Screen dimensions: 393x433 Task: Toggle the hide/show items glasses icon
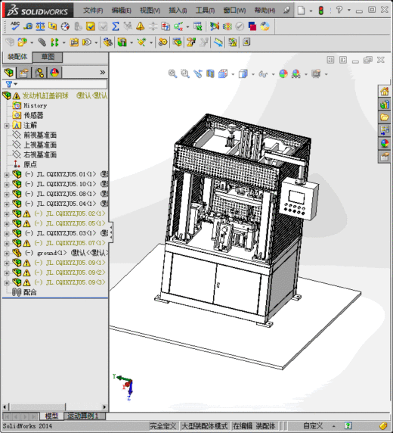click(x=263, y=73)
